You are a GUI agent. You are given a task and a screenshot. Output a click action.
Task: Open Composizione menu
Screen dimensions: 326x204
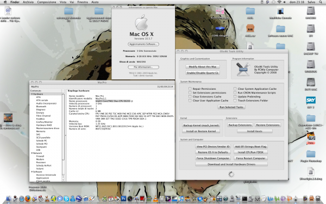(x=47, y=2)
